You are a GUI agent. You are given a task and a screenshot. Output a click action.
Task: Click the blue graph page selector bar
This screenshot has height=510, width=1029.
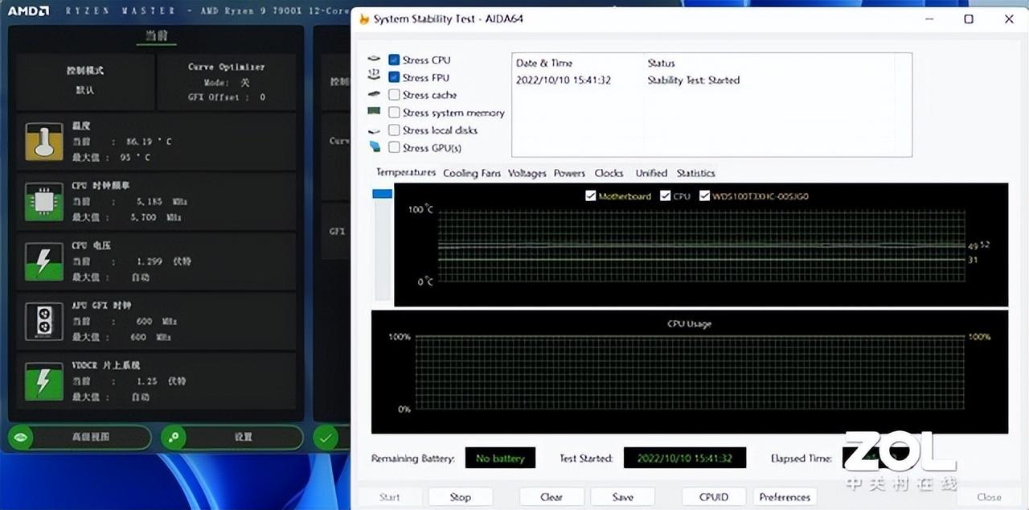[x=383, y=194]
